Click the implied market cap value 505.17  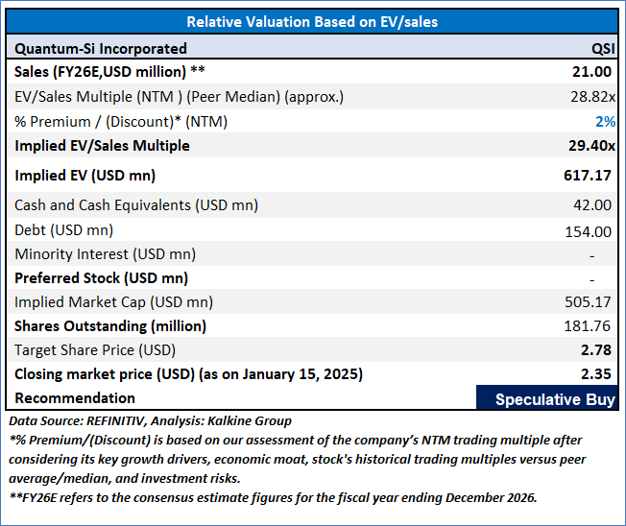point(588,302)
